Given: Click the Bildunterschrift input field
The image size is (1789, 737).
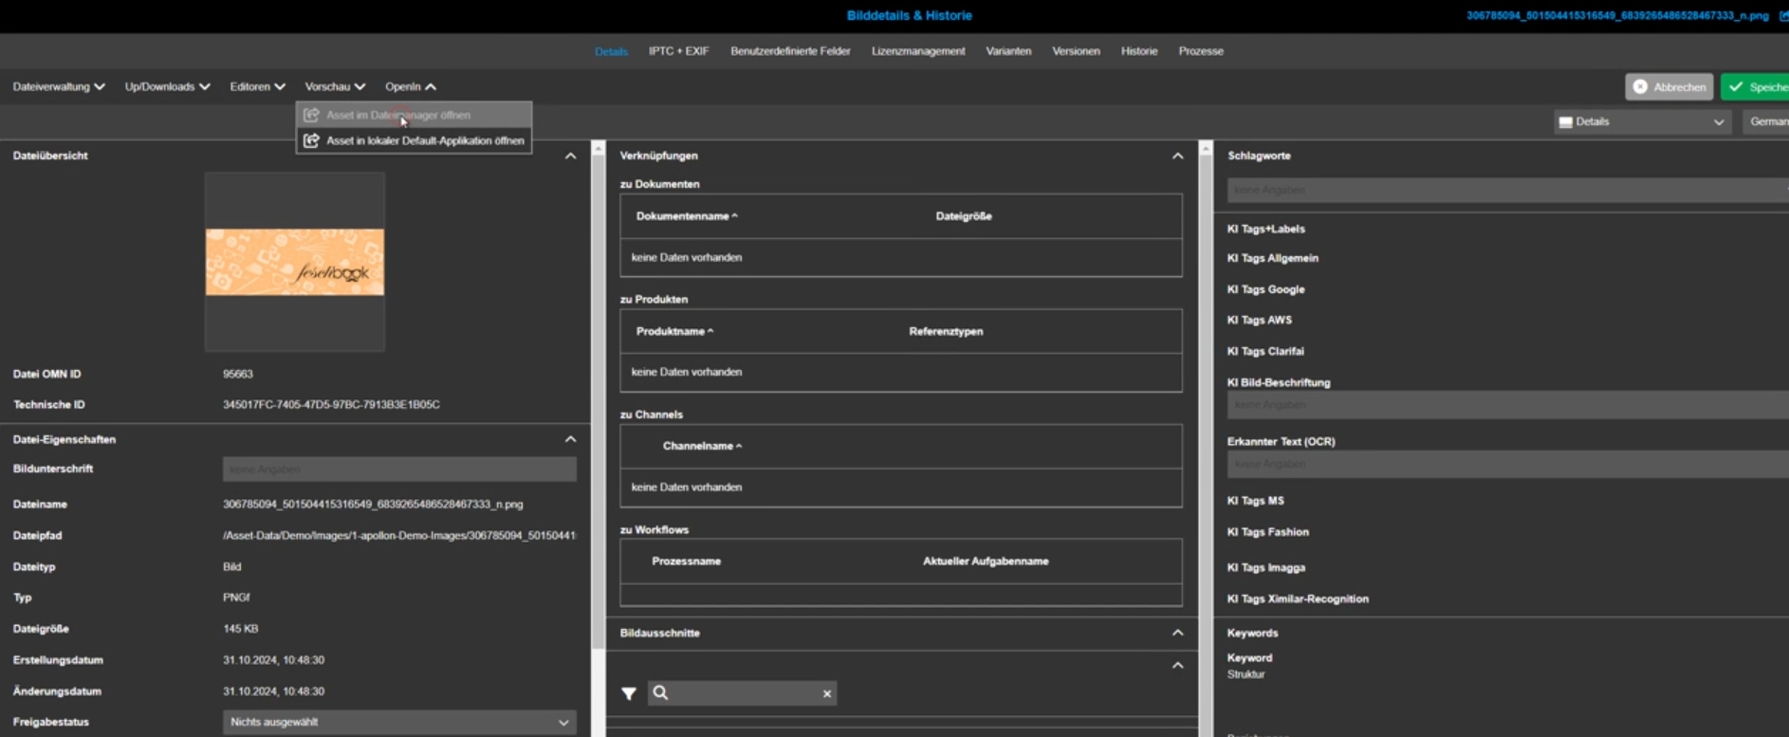Looking at the screenshot, I should 399,470.
